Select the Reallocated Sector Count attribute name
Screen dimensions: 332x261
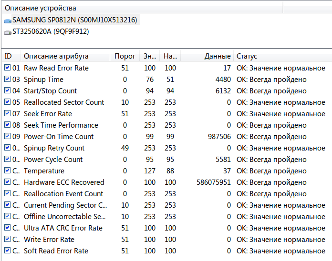tap(64, 102)
